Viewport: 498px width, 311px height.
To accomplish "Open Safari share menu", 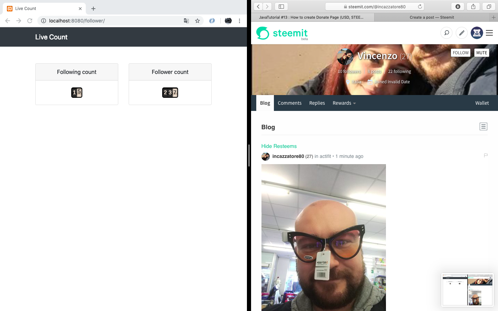I will (x=473, y=7).
